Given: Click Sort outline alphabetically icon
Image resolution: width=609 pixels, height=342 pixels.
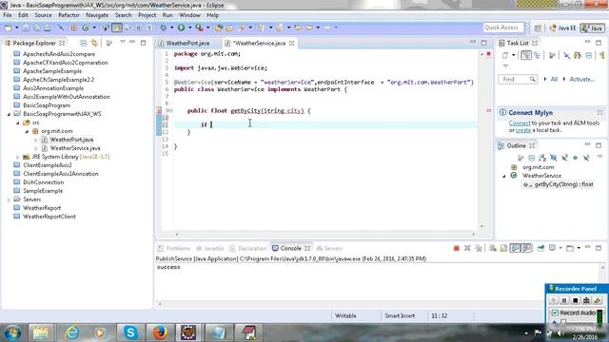Looking at the screenshot, I should point(542,158).
